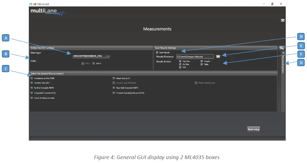Select Check All Measurements

(x=32, y=98)
